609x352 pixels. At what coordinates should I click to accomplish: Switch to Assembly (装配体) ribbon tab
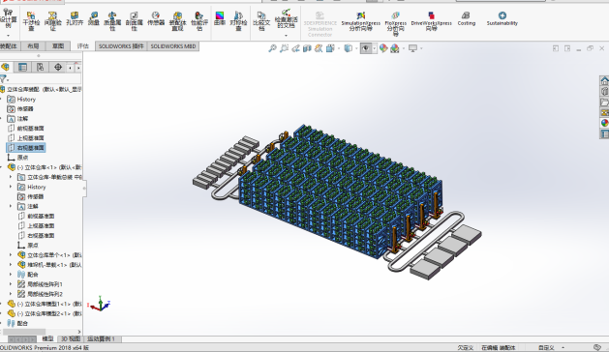[9, 46]
